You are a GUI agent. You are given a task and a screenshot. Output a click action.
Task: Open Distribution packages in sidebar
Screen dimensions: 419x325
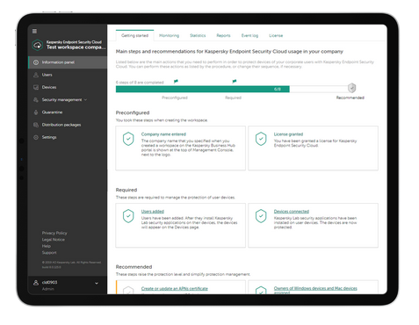[68, 125]
